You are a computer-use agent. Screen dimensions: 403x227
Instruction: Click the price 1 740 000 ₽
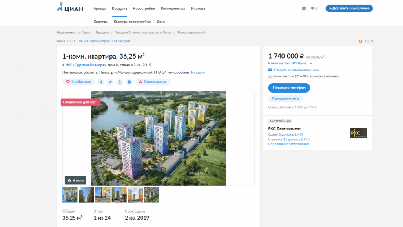286,56
